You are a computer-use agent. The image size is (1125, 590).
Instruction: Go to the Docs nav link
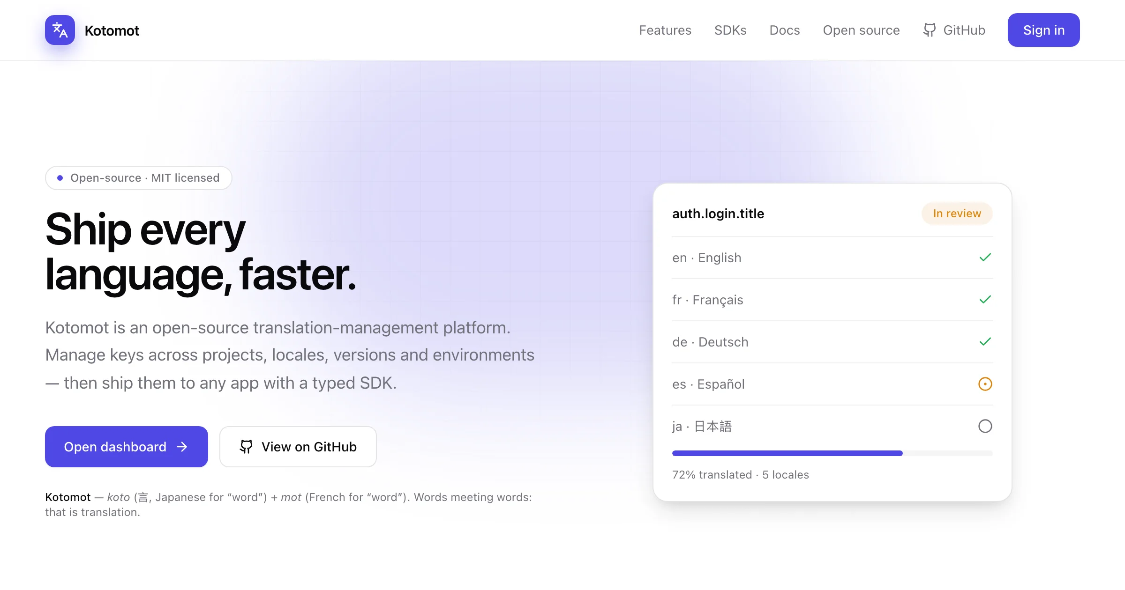[x=785, y=30]
